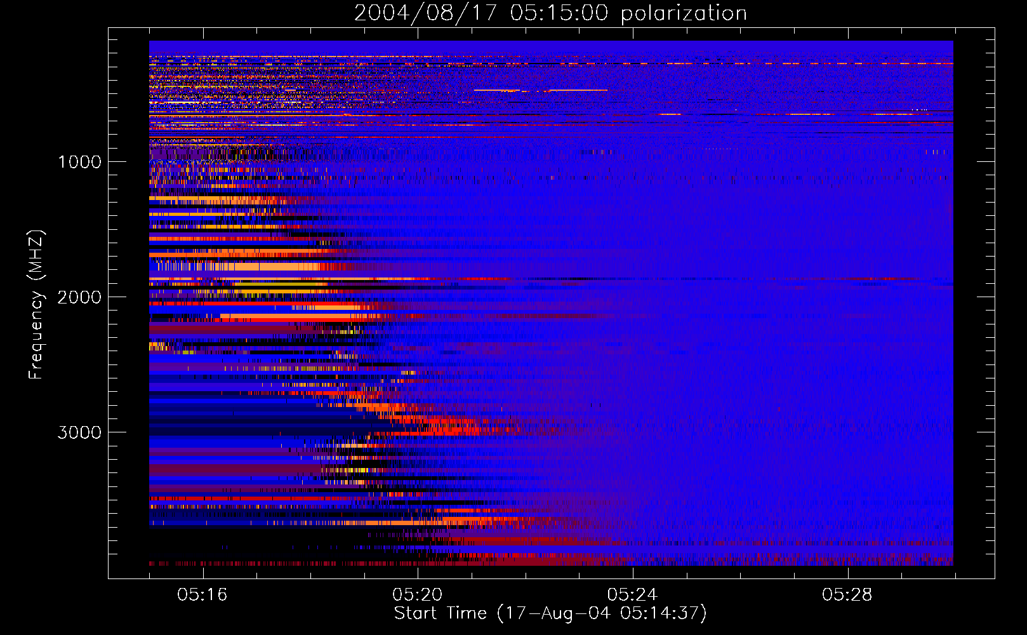Viewport: 1027px width, 635px height.
Task: Select the 'Start Time (17-Aug-04 05:14:37)' label
Action: click(x=550, y=613)
